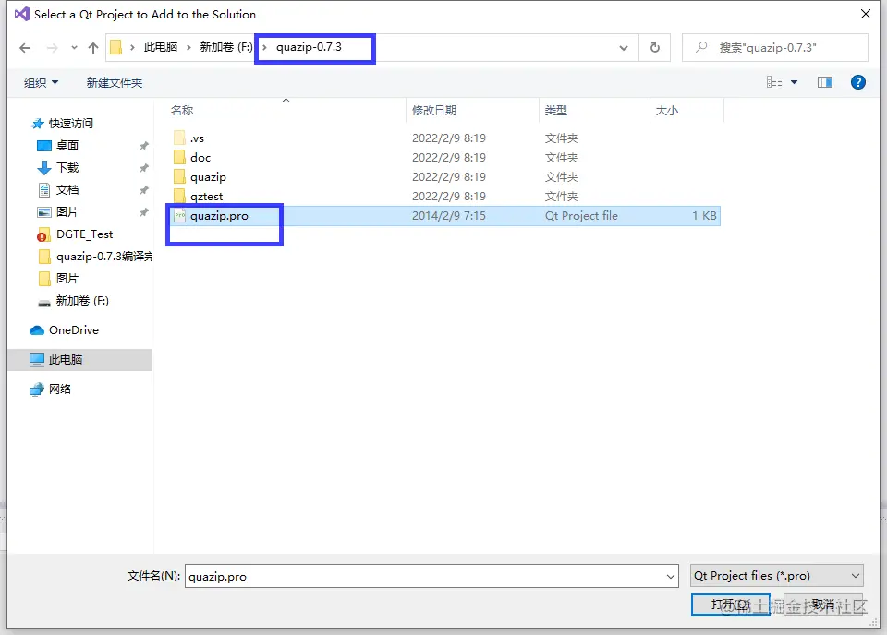Open quazip-0.7.3编译 folder in sidebar

click(103, 257)
